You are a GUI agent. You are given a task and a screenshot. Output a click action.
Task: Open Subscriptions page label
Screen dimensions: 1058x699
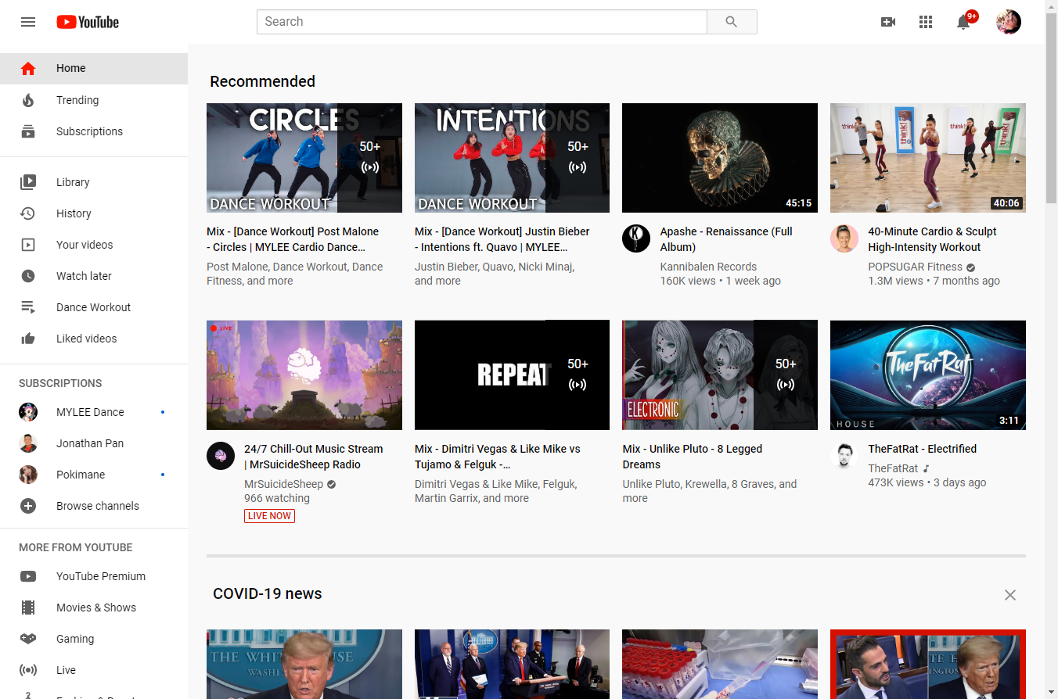click(x=89, y=131)
